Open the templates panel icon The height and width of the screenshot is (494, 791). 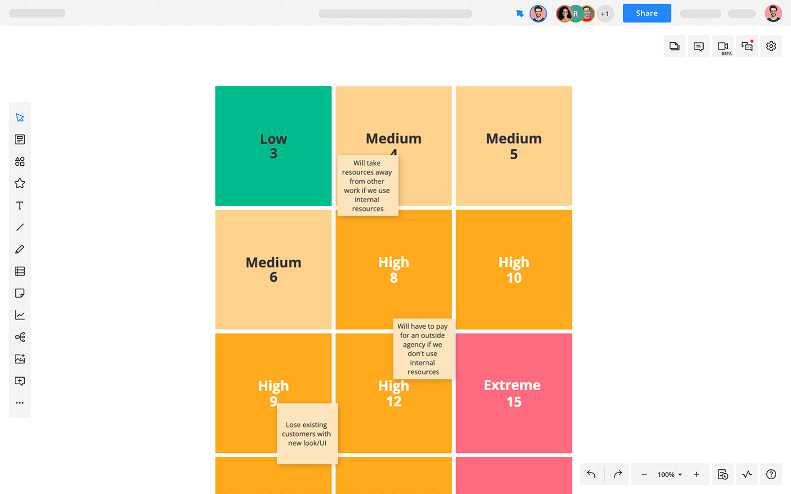(x=20, y=139)
